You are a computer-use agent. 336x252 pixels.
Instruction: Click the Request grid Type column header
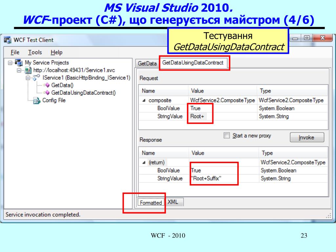point(292,91)
